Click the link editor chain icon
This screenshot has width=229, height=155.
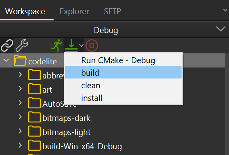click(7, 46)
